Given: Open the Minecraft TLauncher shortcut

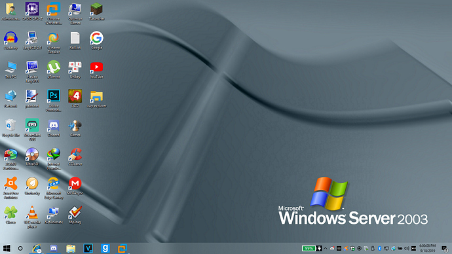Looking at the screenshot, I should [x=96, y=12].
